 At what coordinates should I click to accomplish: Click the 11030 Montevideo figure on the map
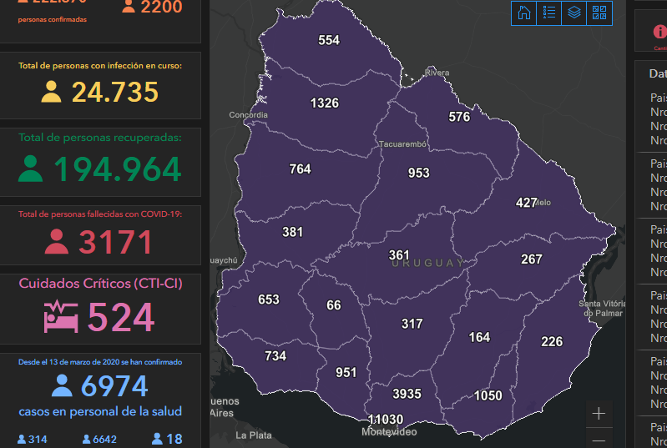[x=386, y=420]
